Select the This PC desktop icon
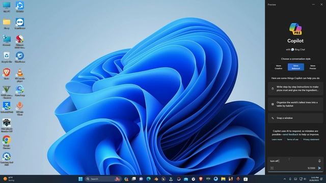 (x=7, y=7)
